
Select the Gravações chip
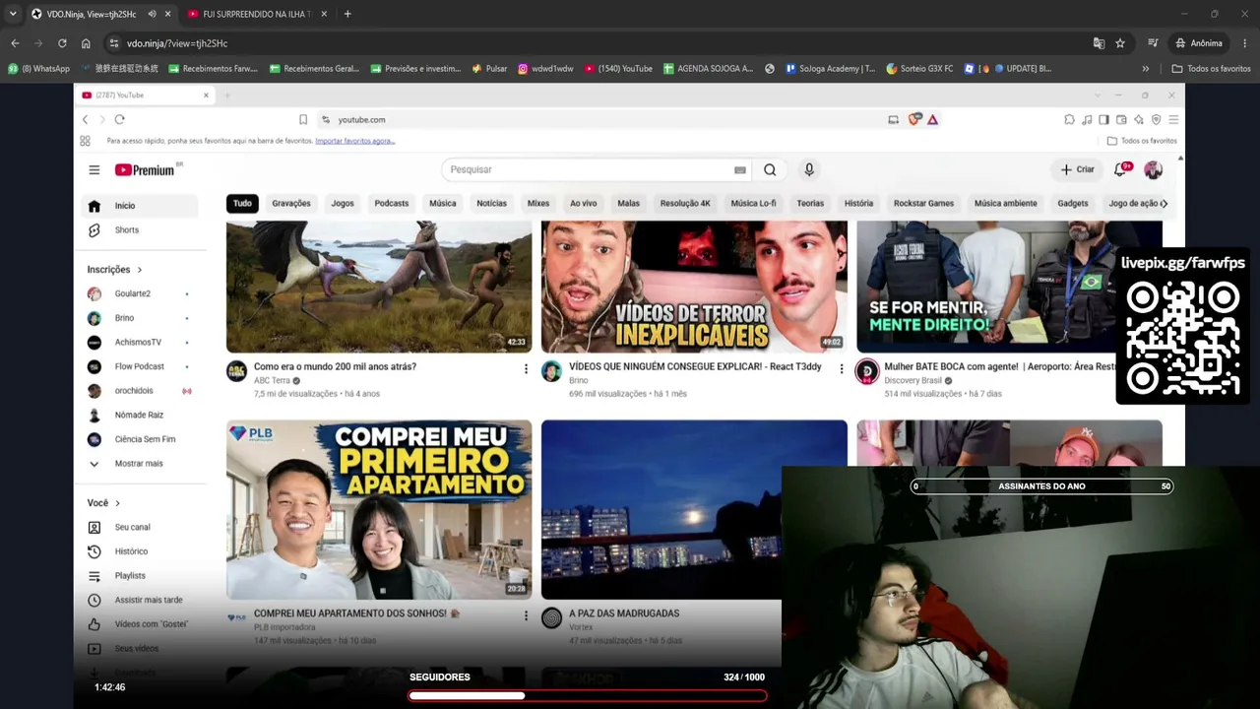click(291, 204)
